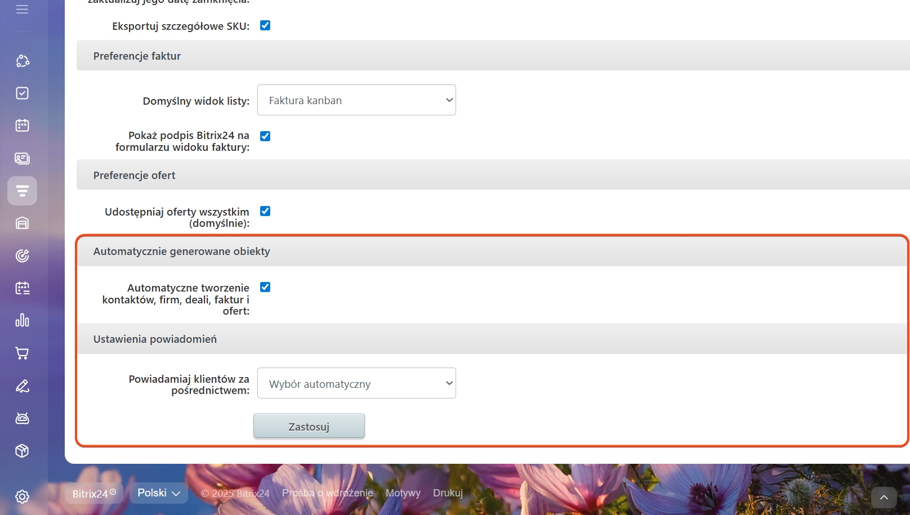Uncheck Udostępniaj oferty wszystkim checkbox

pyautogui.click(x=265, y=211)
